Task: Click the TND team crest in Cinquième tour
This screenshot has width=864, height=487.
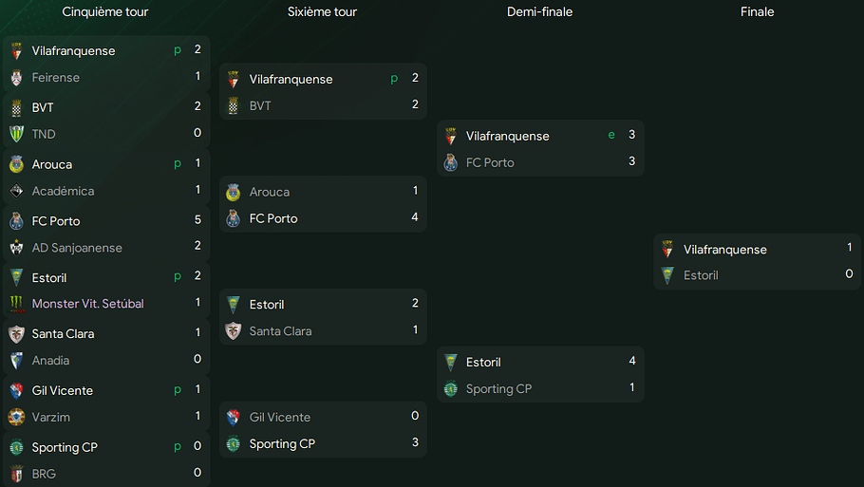Action: (16, 134)
